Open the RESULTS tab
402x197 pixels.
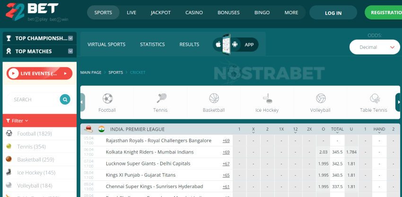tap(189, 45)
